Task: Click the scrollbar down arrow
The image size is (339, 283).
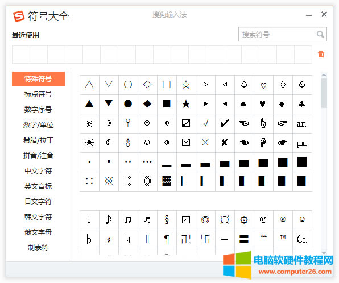Action: click(x=324, y=252)
